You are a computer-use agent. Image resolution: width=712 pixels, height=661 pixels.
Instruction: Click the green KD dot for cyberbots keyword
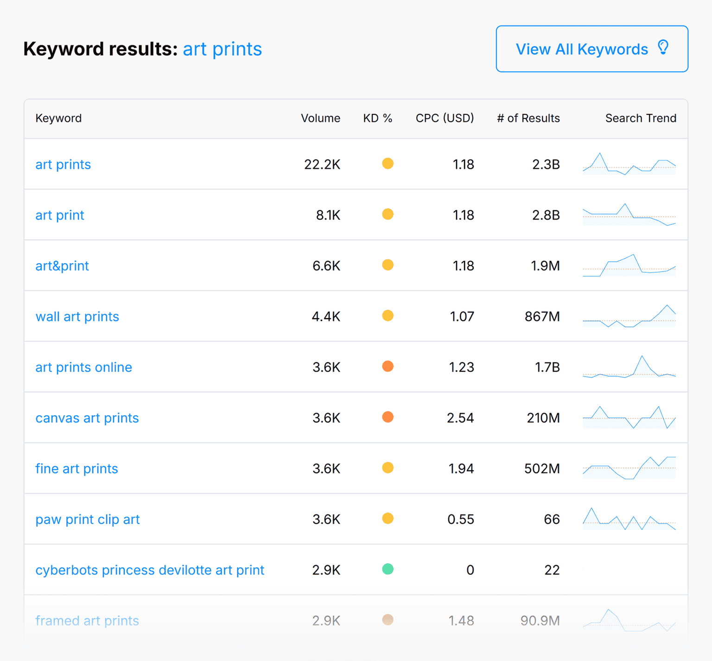pyautogui.click(x=388, y=569)
